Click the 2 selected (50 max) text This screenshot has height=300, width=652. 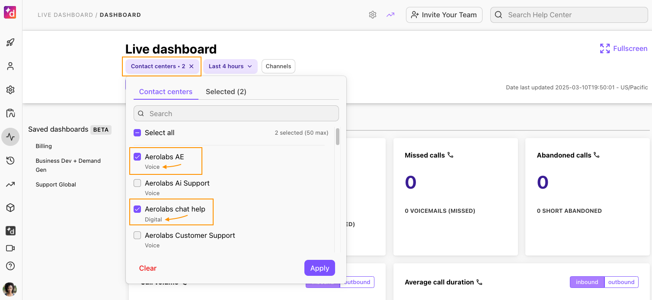point(301,133)
